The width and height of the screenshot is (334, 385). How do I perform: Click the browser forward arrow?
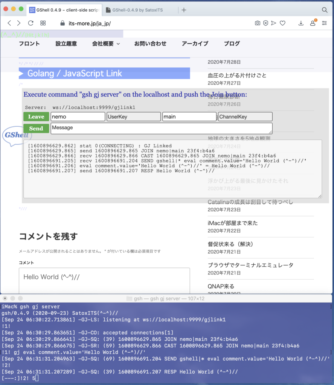tap(19, 23)
